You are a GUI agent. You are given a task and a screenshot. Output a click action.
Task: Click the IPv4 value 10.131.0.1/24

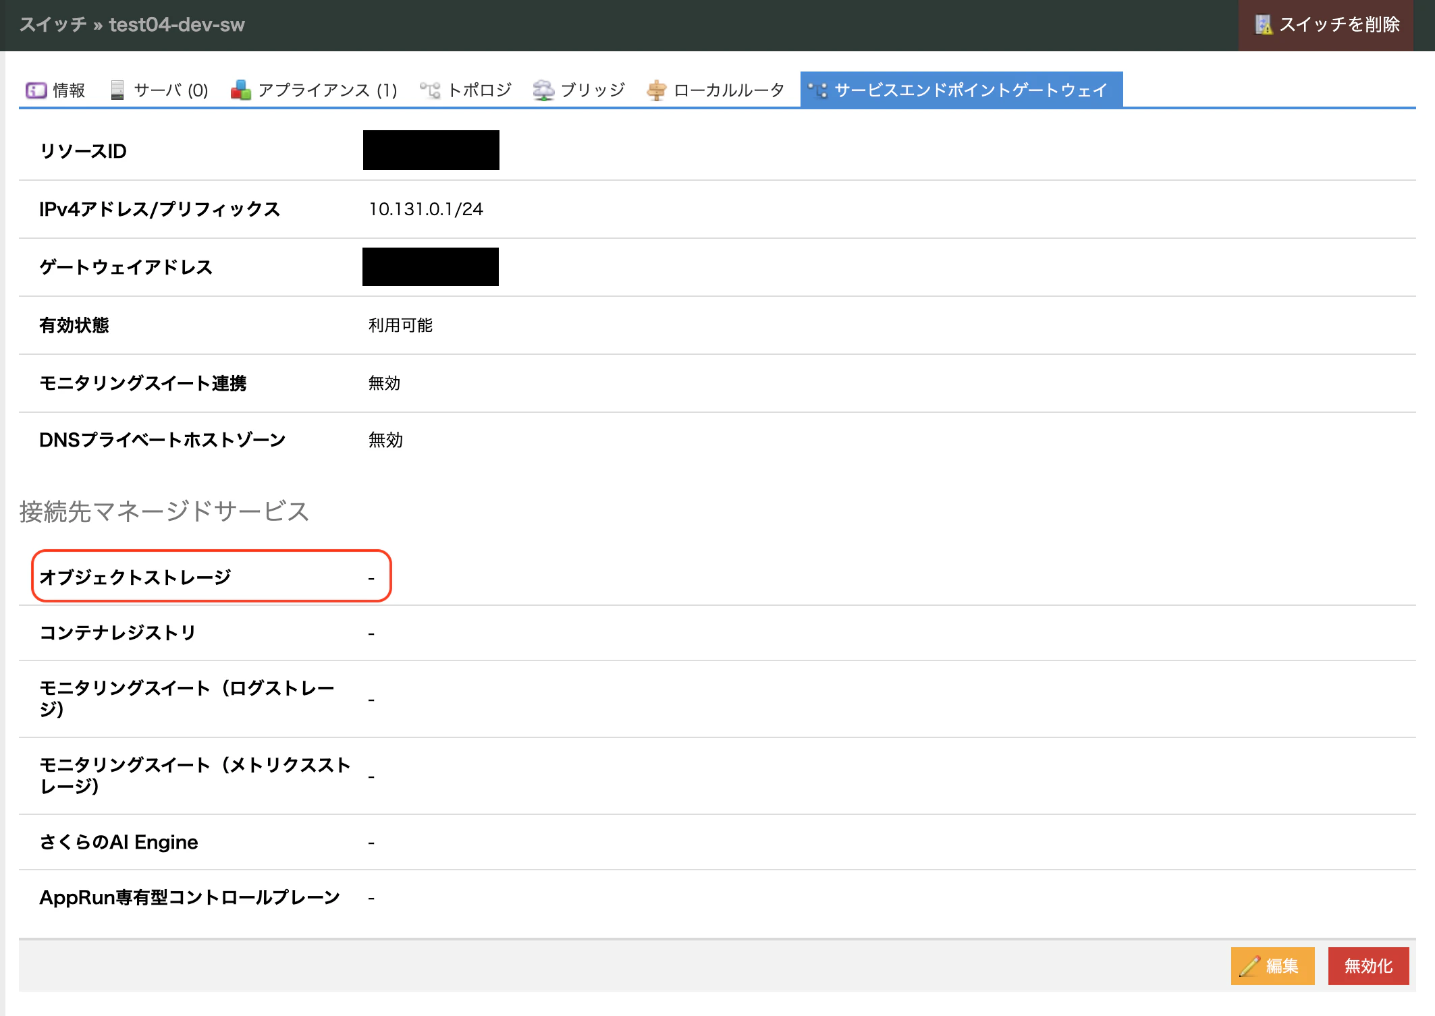click(426, 209)
